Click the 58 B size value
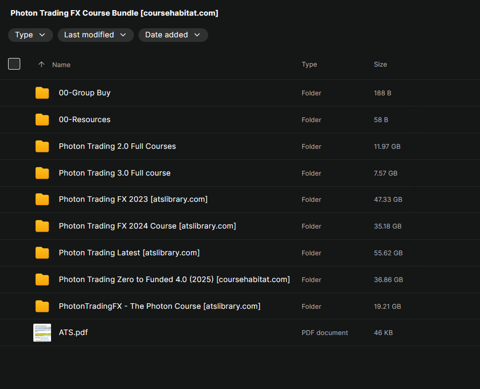This screenshot has width=480, height=389. 381,120
